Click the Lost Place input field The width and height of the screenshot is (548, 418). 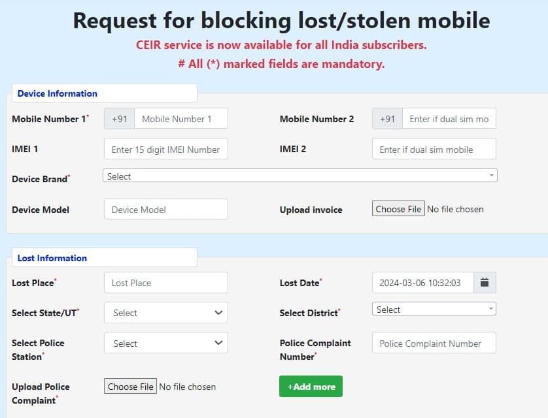point(166,283)
